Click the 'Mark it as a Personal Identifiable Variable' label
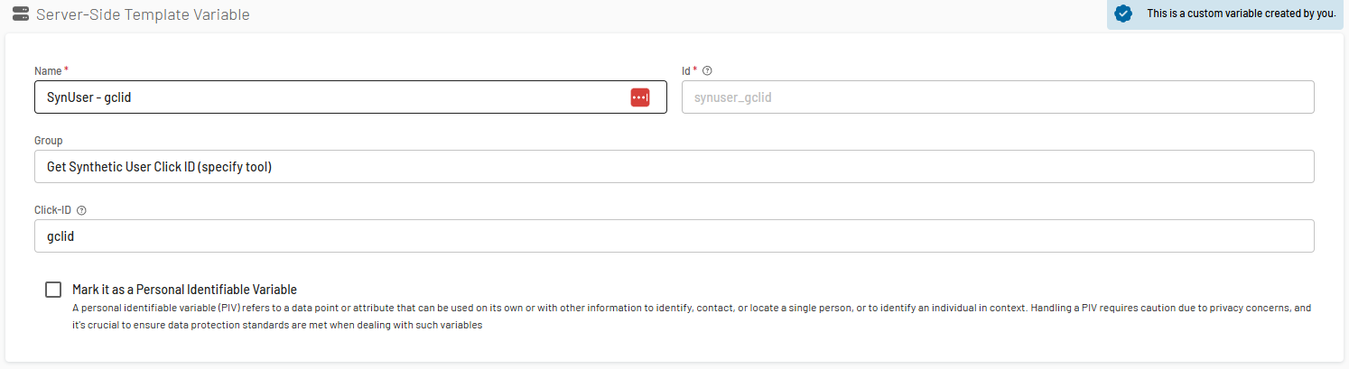Image resolution: width=1349 pixels, height=369 pixels. pyautogui.click(x=184, y=290)
